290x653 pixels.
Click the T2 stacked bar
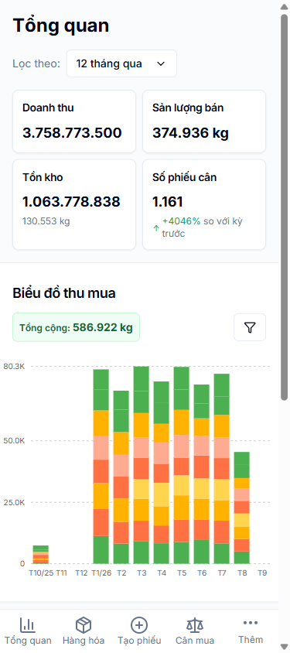pos(121,477)
